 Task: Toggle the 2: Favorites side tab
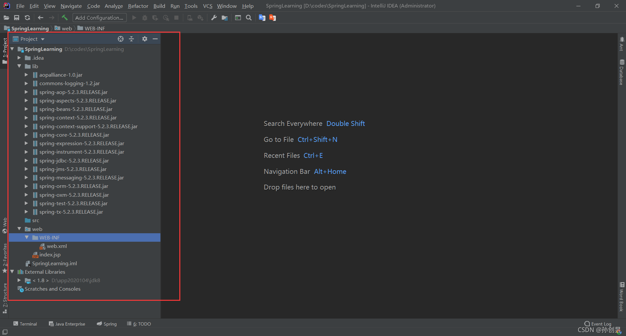(5, 258)
